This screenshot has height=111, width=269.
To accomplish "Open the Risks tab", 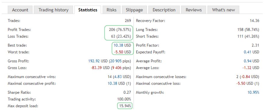I will (112, 10).
